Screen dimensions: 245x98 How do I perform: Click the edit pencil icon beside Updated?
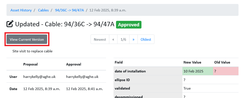[x=10, y=24]
